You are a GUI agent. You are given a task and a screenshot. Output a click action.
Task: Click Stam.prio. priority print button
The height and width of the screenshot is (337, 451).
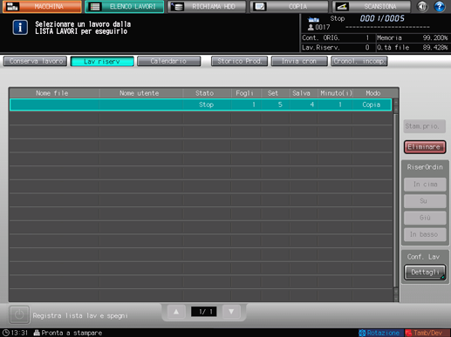425,126
